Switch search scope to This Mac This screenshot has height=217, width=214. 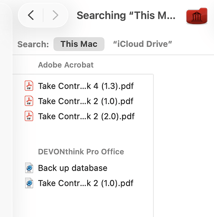[x=79, y=44]
